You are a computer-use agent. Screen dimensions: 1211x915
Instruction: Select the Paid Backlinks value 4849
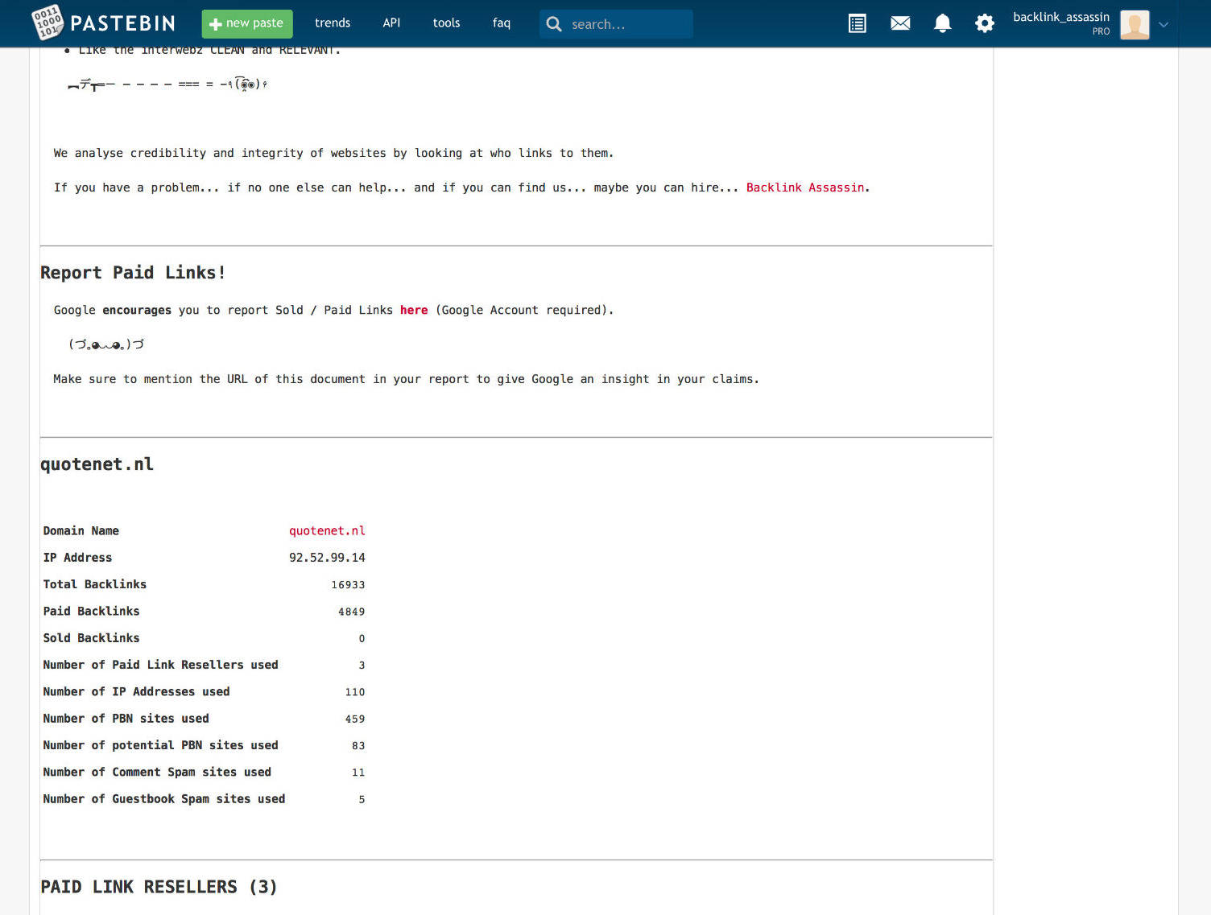[x=351, y=612]
